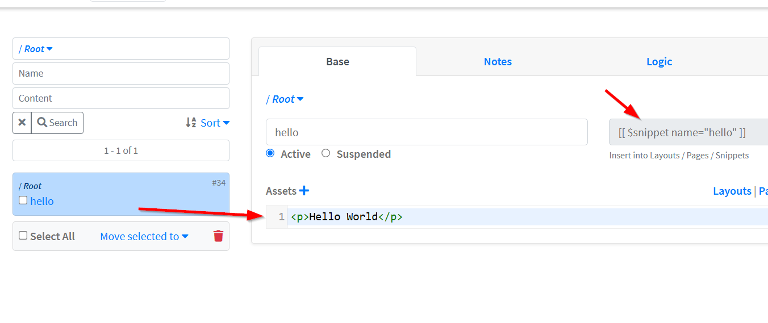Switch to the Notes tab
Image resolution: width=768 pixels, height=323 pixels.
coord(498,62)
